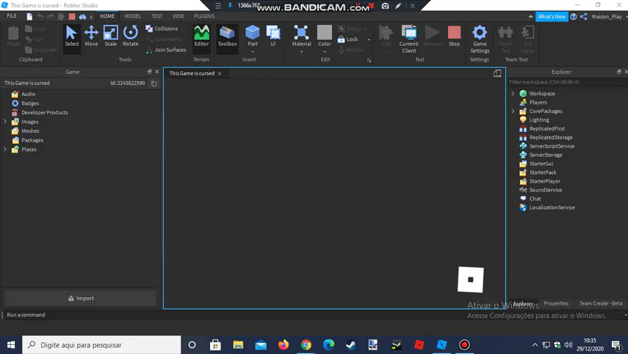Open the help question mark icon

pos(574,17)
